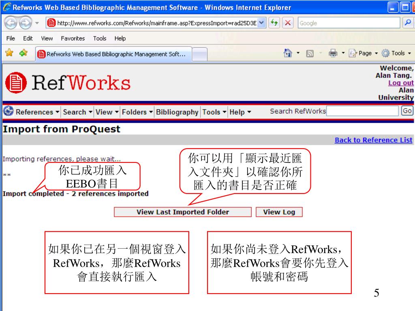Viewport: 415px width, 311px height.
Task: Click the Home page icon
Action: click(288, 53)
